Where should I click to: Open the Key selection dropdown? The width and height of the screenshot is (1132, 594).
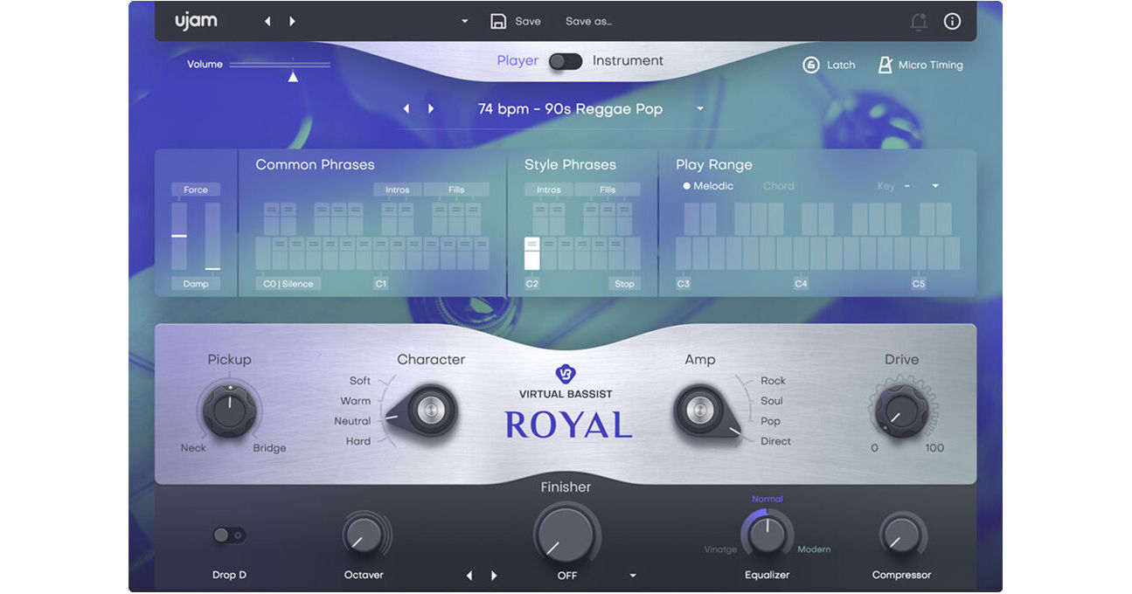pos(934,185)
